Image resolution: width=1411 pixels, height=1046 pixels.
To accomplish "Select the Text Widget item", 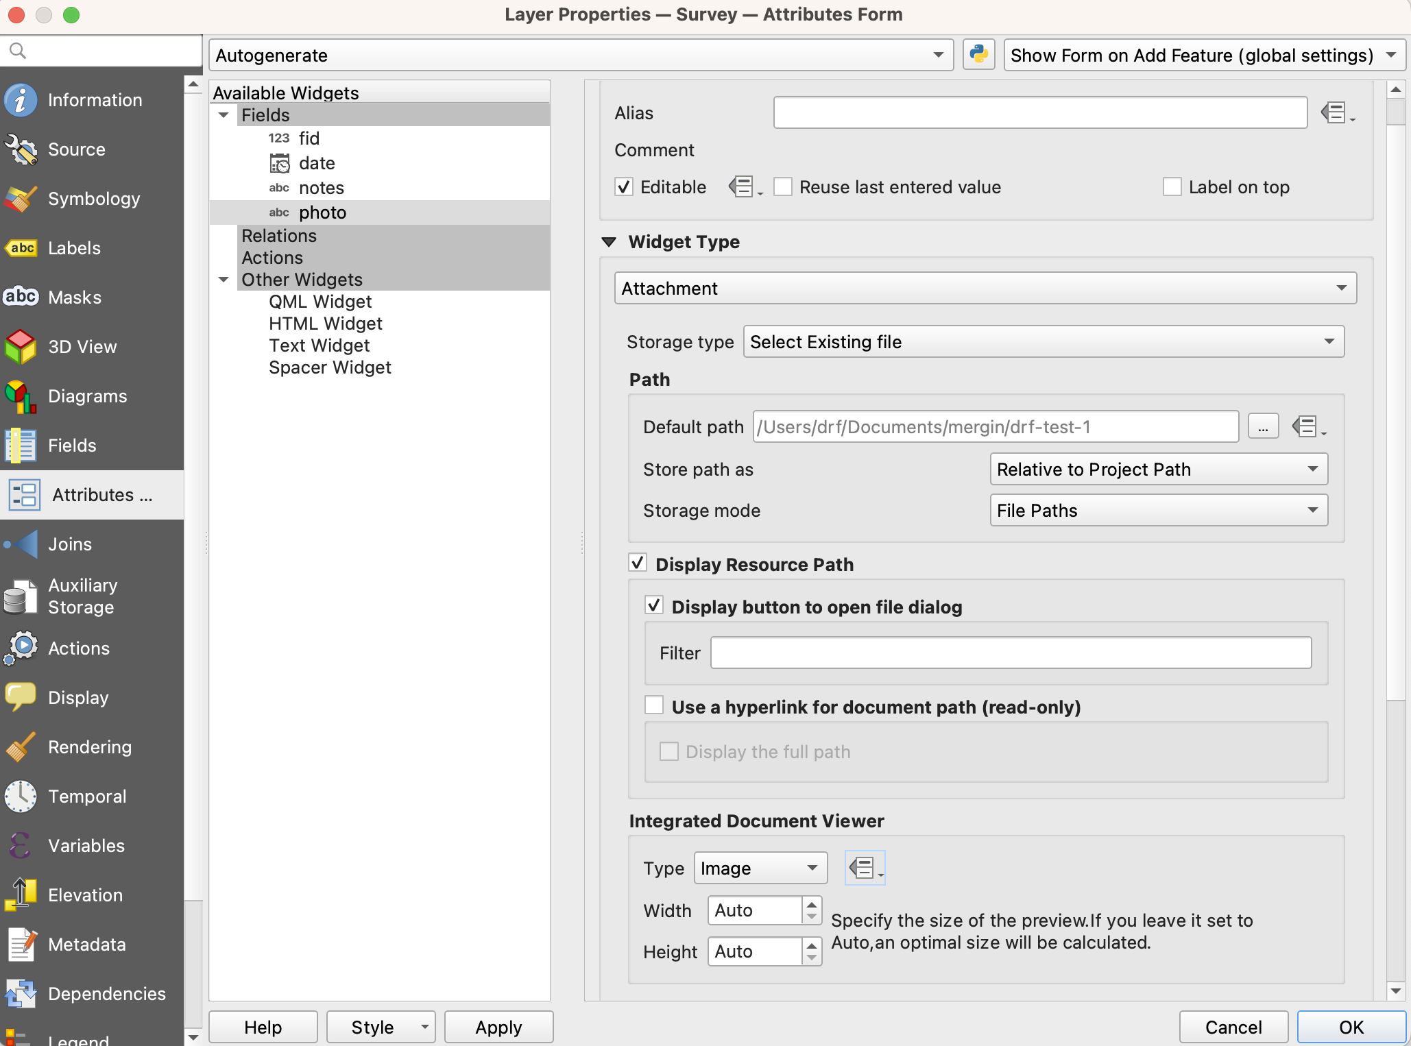I will click(319, 345).
